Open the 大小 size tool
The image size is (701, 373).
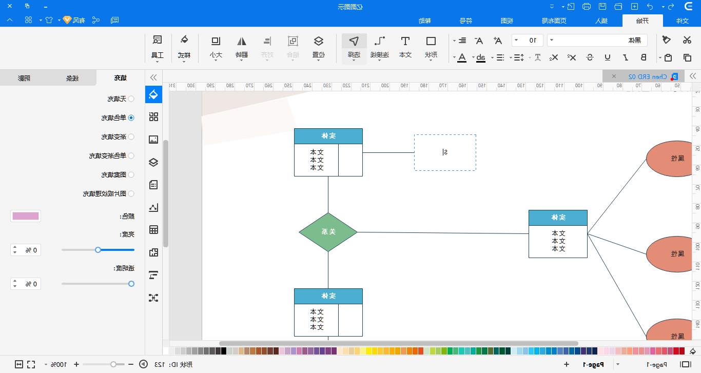coord(216,47)
